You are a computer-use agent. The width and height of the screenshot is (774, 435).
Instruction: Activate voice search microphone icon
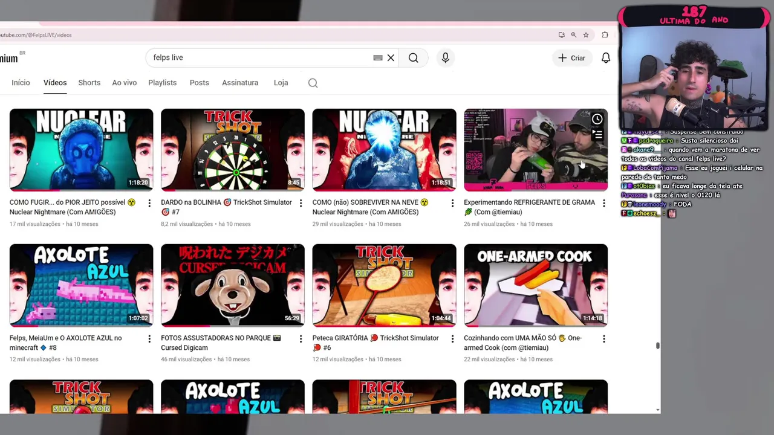pyautogui.click(x=446, y=58)
